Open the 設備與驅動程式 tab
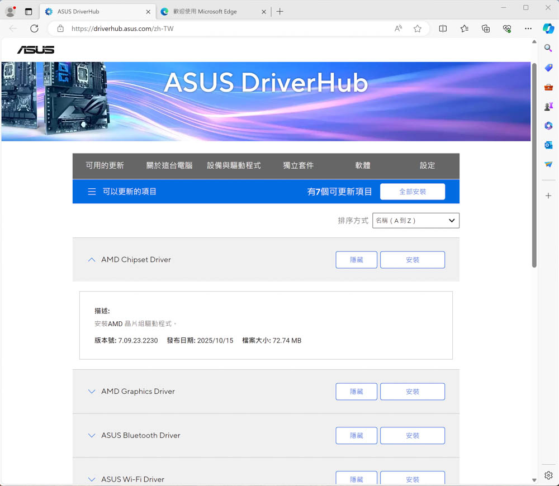 [x=234, y=166]
